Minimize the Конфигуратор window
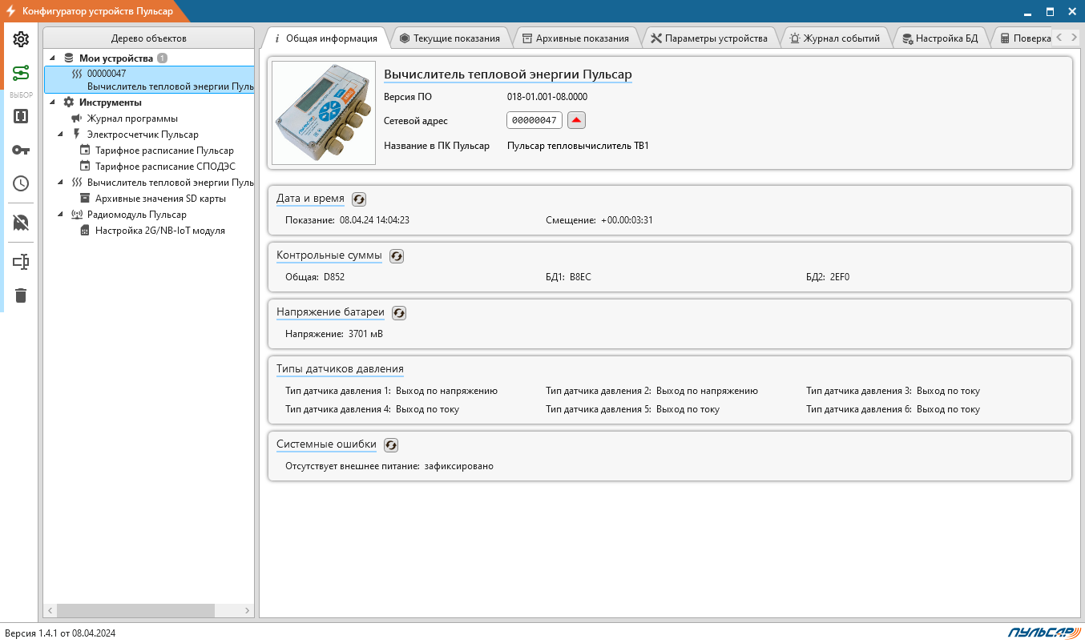1085x643 pixels. pyautogui.click(x=1027, y=12)
